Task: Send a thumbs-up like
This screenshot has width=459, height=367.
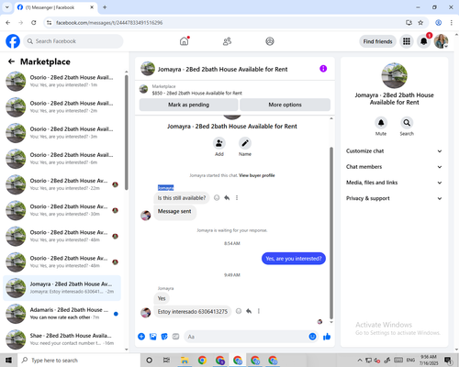Action: point(327,337)
